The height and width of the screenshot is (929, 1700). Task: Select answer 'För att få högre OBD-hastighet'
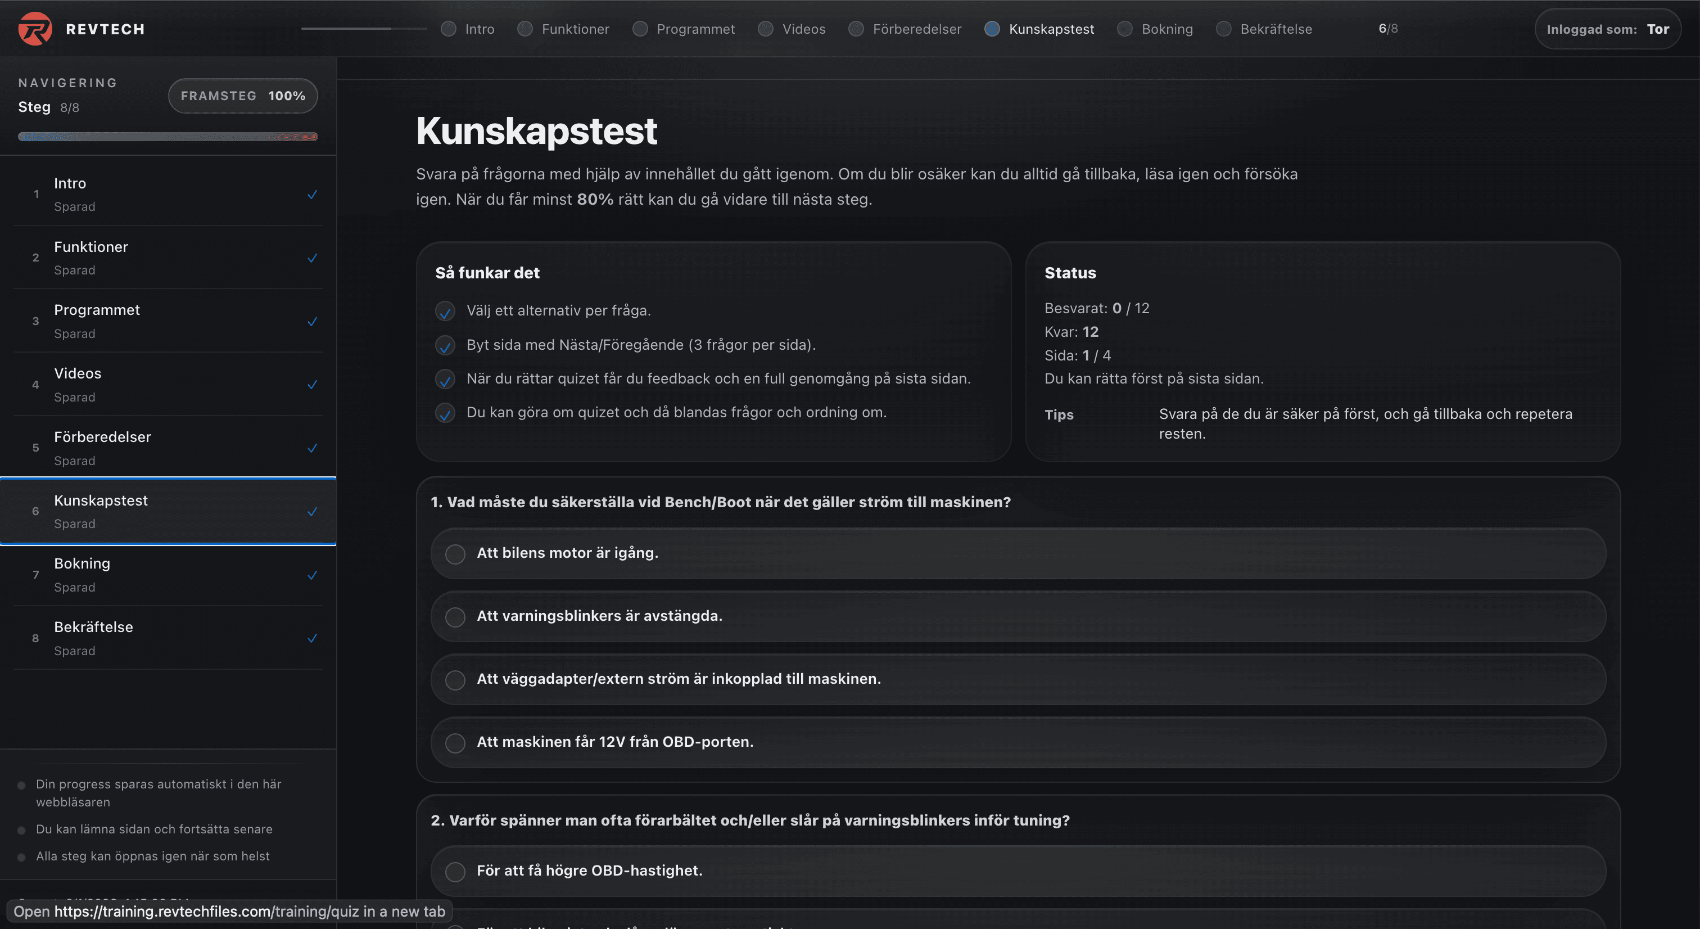pos(455,871)
